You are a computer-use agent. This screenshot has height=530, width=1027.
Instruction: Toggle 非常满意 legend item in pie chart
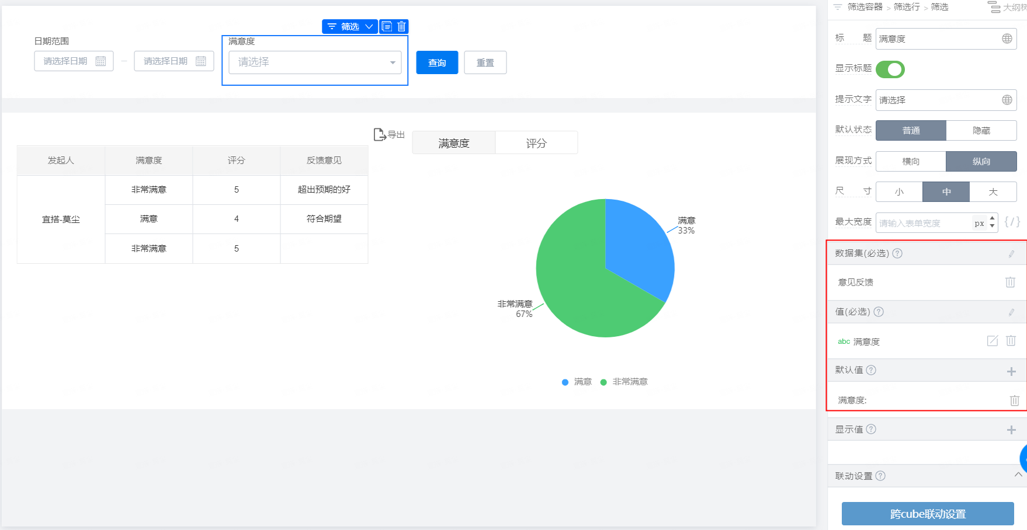(x=624, y=382)
